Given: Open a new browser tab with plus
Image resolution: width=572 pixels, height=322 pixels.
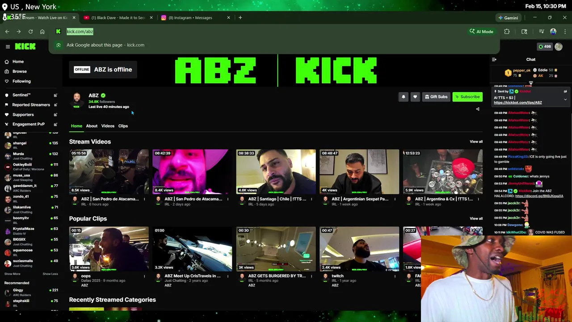Looking at the screenshot, I should click(x=240, y=18).
